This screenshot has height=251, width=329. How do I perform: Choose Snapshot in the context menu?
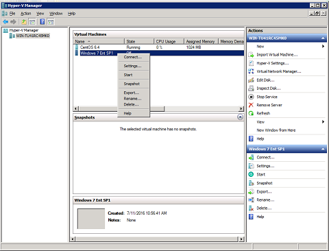[x=134, y=84]
